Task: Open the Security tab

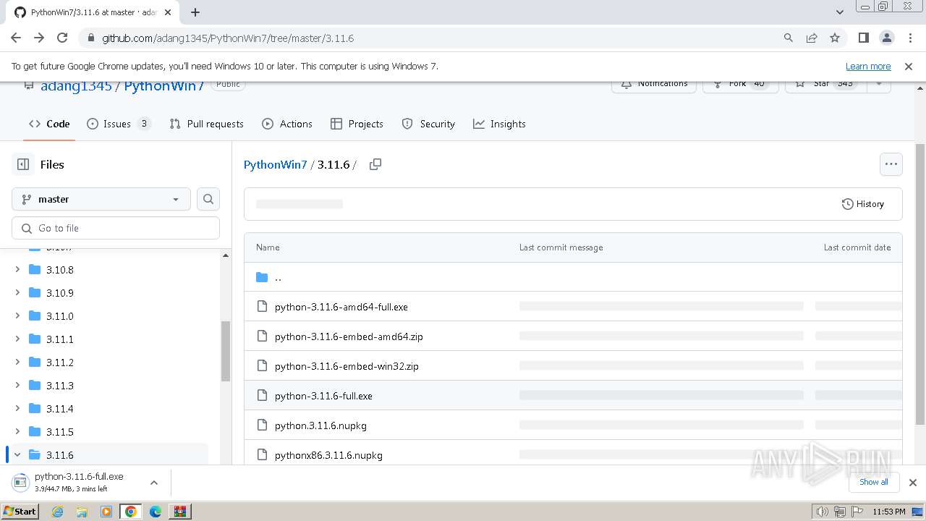Action: (428, 124)
